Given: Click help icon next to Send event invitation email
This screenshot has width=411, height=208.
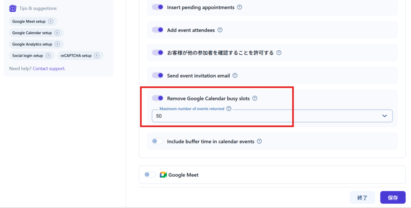Looking at the screenshot, I should point(235,75).
